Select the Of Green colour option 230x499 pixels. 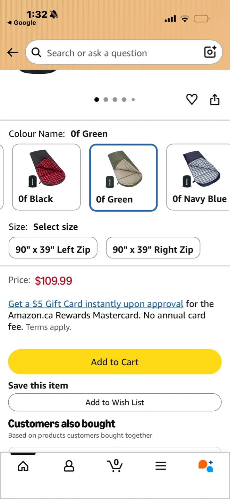click(123, 177)
